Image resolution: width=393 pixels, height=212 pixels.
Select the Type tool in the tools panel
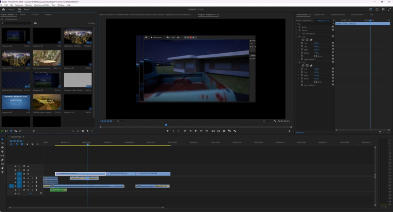pos(2,172)
